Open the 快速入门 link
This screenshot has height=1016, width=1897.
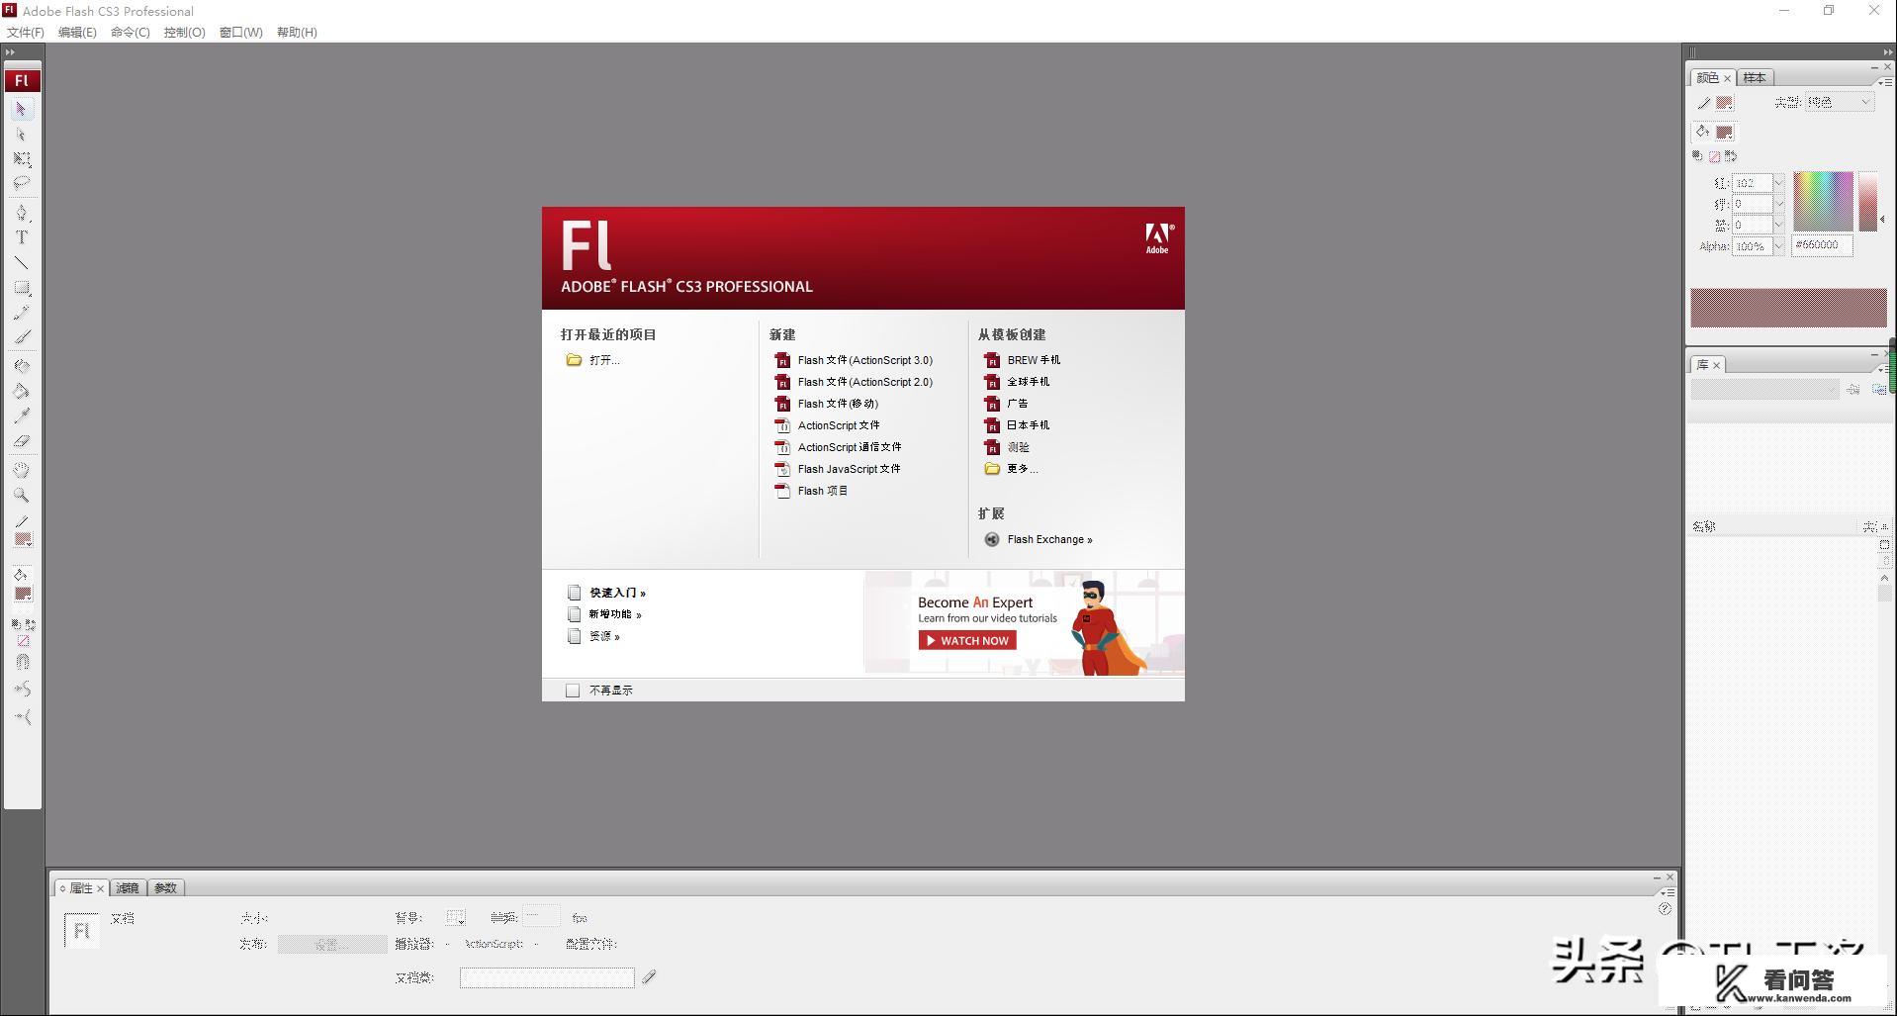tap(607, 593)
